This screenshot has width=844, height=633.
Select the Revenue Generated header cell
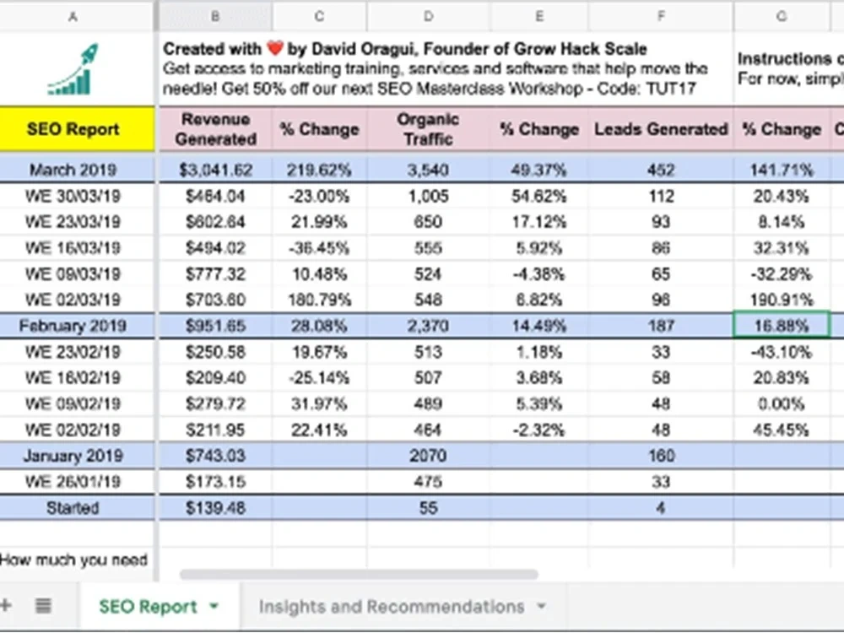(215, 129)
